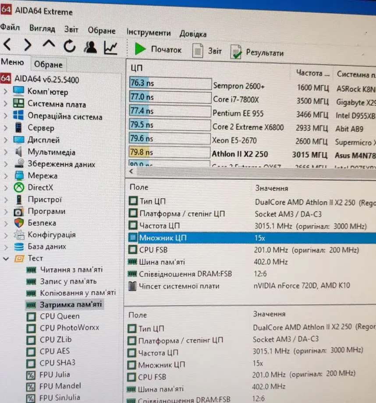Expand the Комп'ютер tree node
Screen dimensions: 376x403
pos(5,91)
